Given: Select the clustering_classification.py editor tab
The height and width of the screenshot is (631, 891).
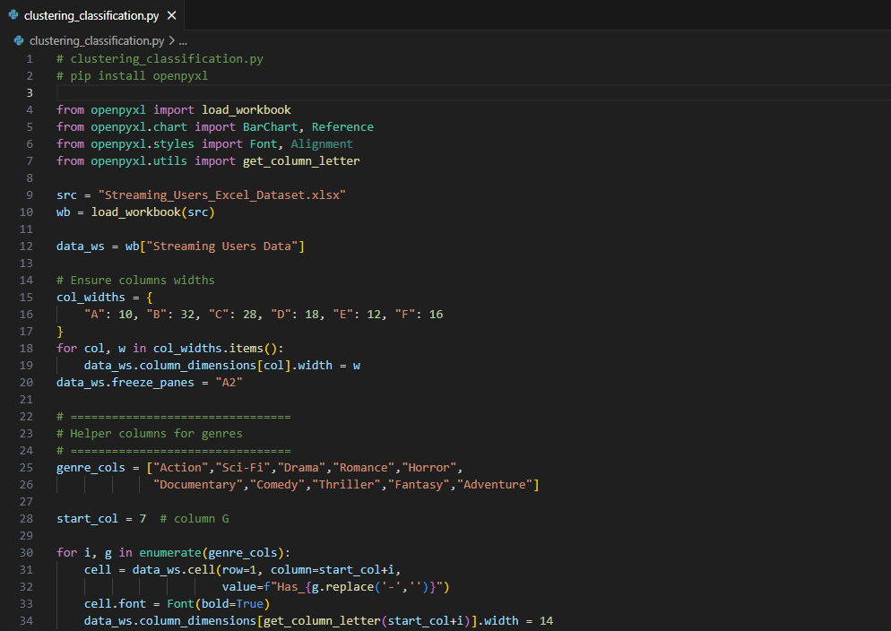Looking at the screenshot, I should click(x=91, y=15).
